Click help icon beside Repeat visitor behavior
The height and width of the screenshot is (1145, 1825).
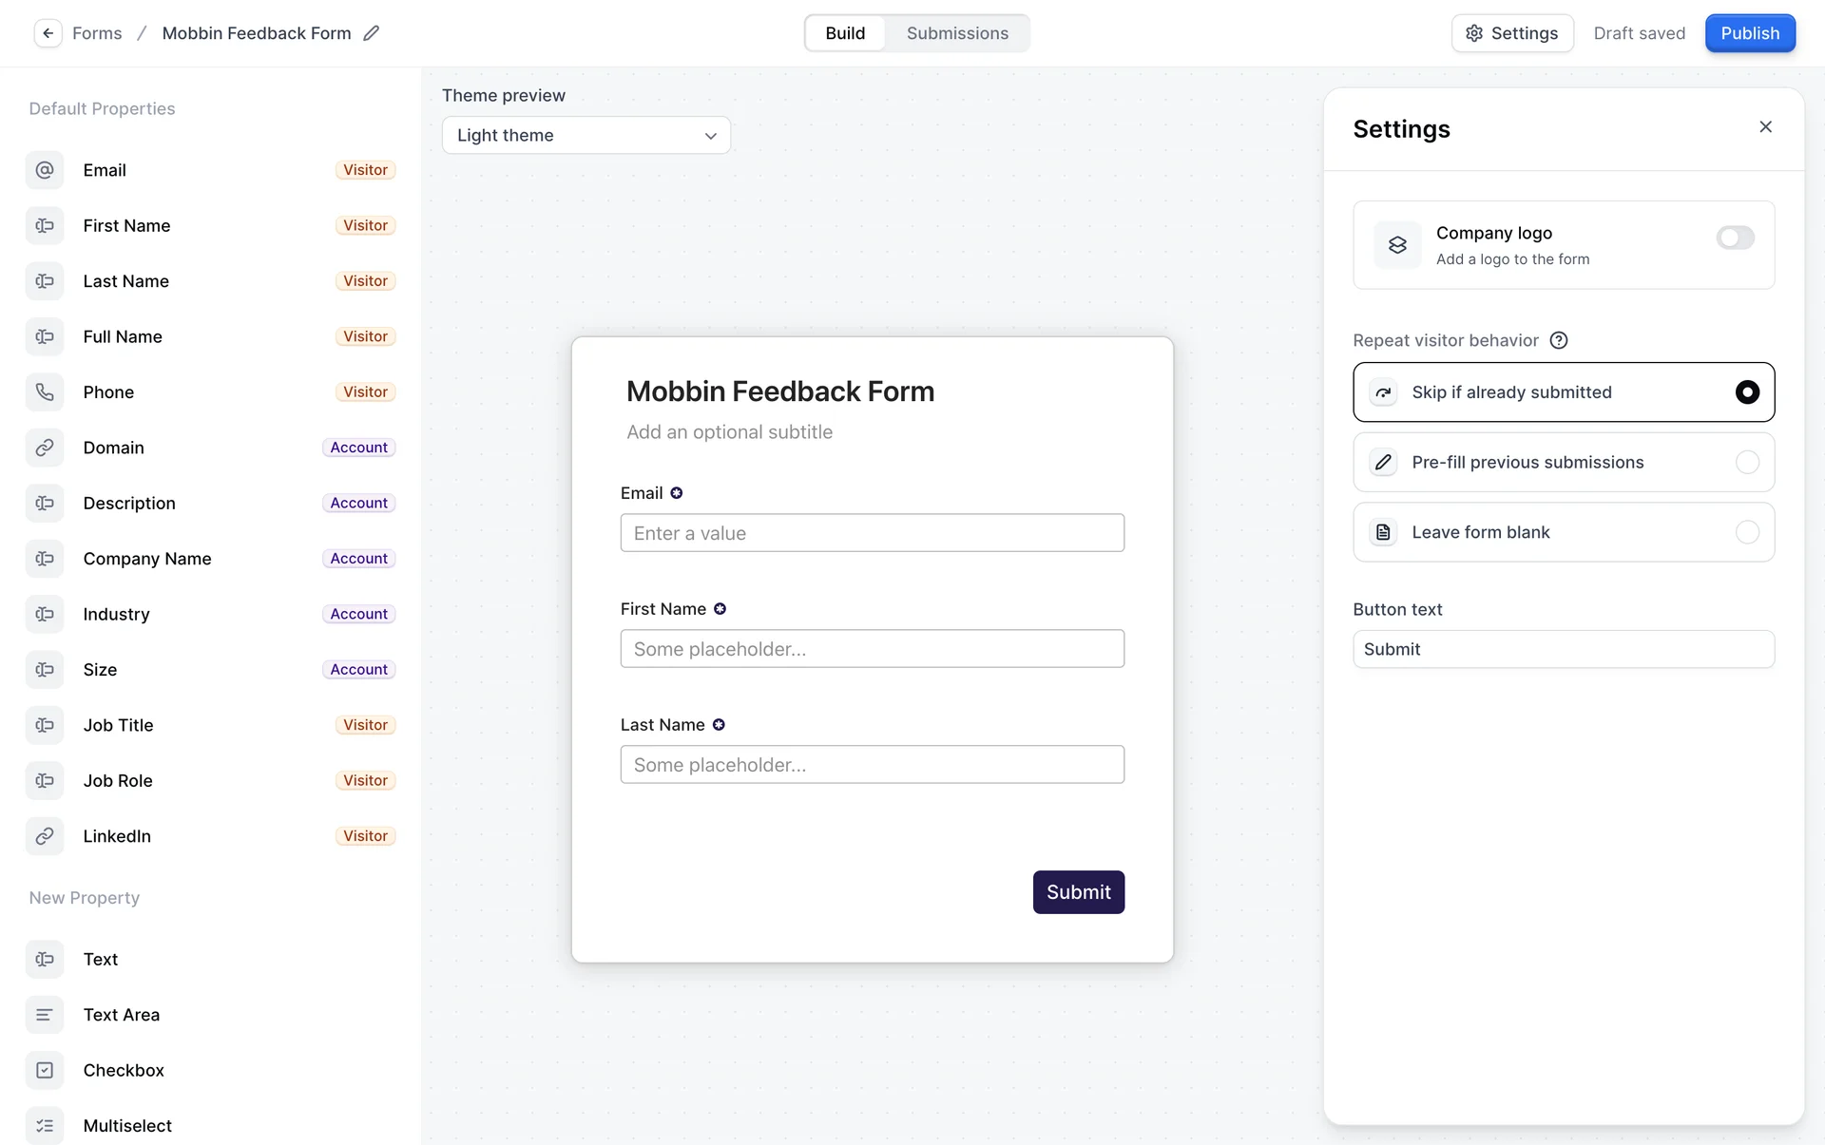click(x=1559, y=340)
